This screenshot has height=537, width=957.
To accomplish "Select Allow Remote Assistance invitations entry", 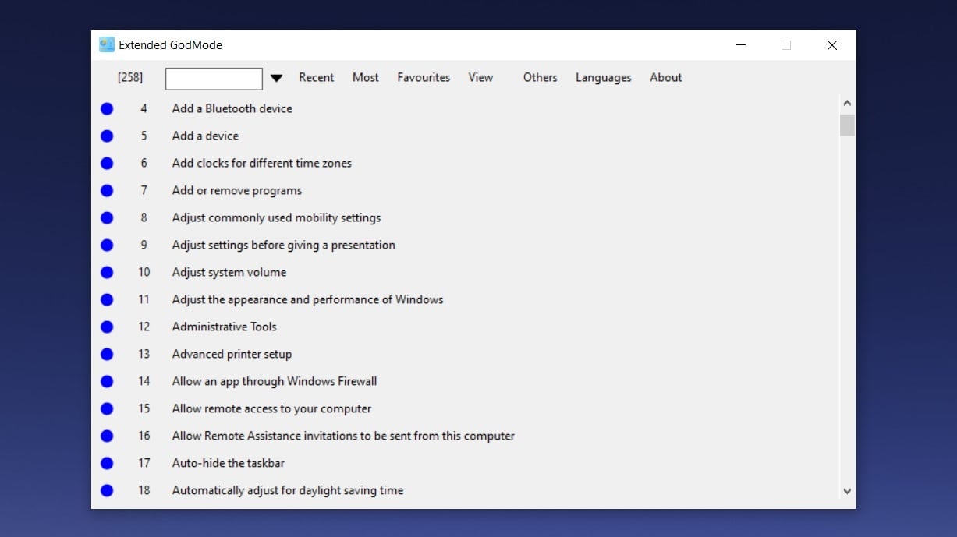I will coord(344,436).
